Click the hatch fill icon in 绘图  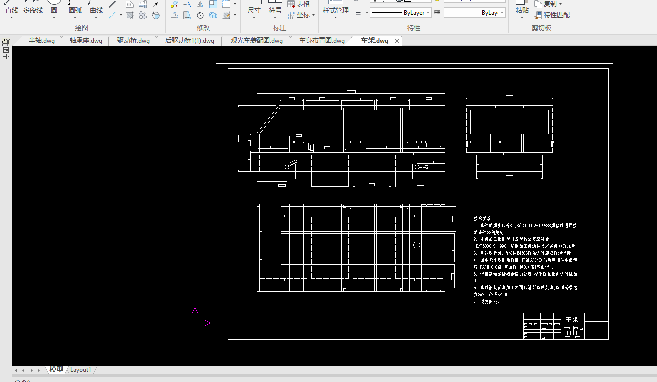(130, 15)
